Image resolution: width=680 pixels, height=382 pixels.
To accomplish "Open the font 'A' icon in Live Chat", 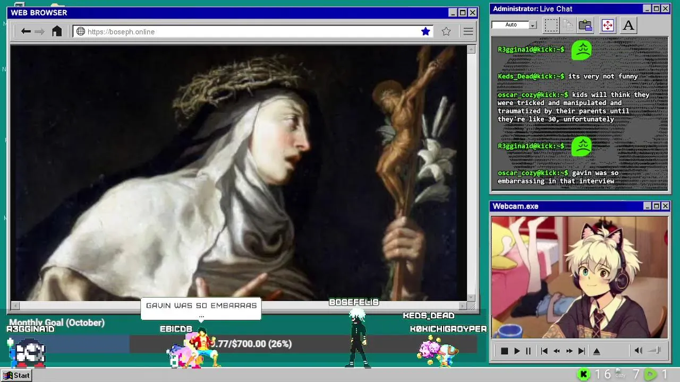I will coord(628,25).
